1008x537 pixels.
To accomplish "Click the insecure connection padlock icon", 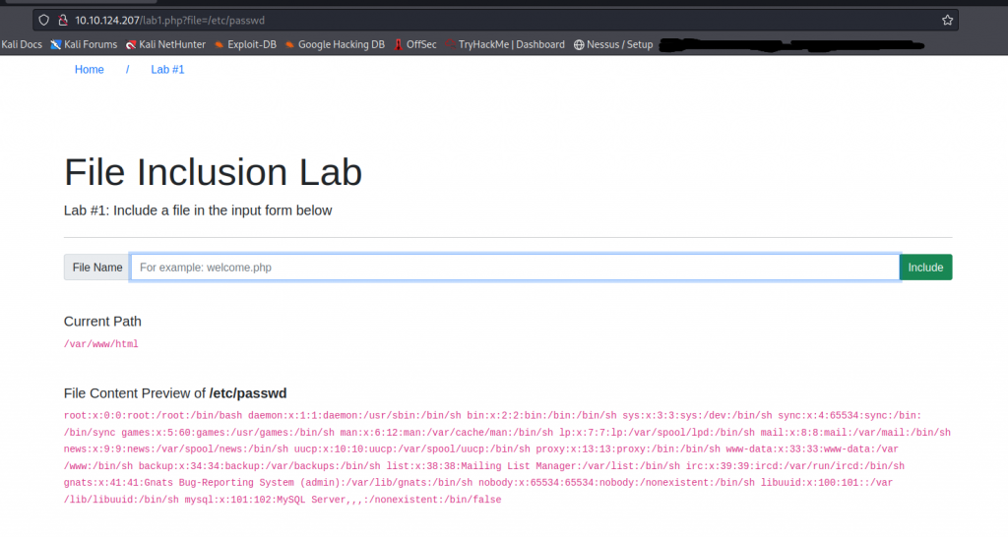I will (61, 20).
